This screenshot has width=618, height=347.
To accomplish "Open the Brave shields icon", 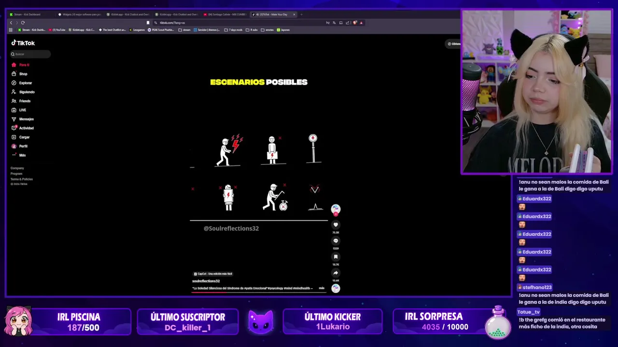I will (x=355, y=23).
